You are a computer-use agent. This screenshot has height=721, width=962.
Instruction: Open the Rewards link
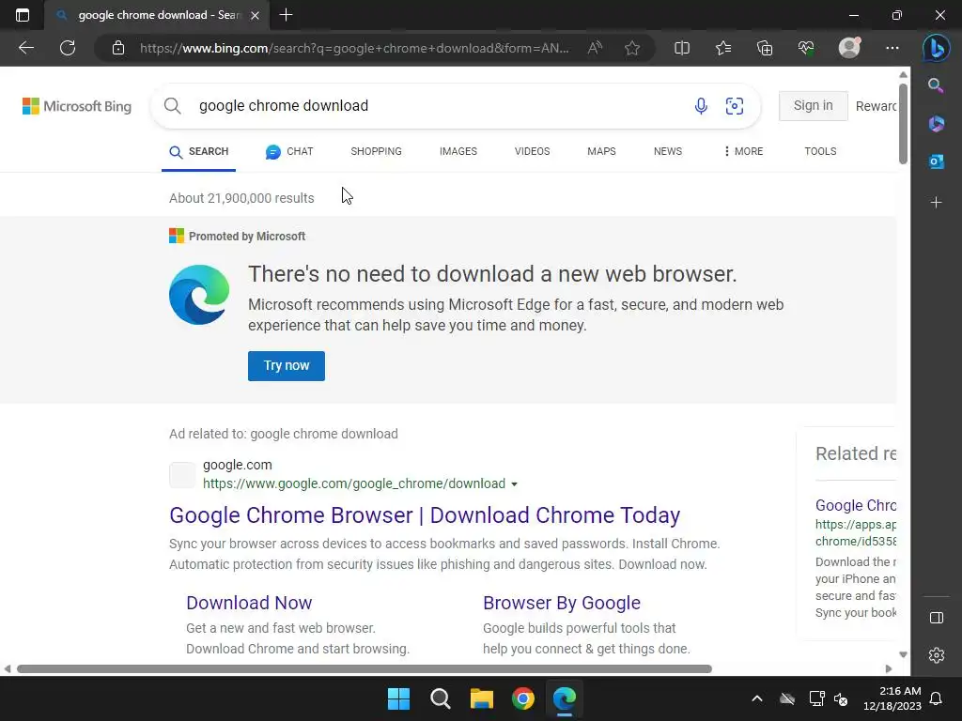[x=876, y=106]
